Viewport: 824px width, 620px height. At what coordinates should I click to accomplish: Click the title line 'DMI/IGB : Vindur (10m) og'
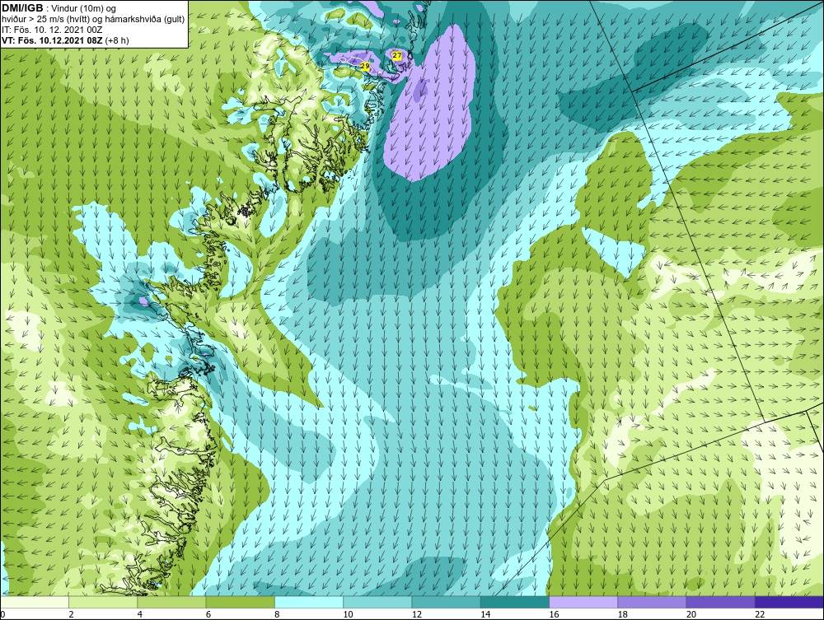[x=59, y=8]
